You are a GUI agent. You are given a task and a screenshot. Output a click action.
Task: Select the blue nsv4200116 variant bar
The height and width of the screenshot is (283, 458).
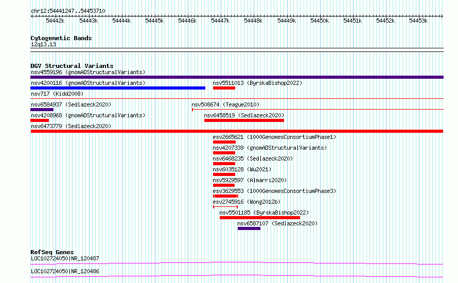coord(118,88)
